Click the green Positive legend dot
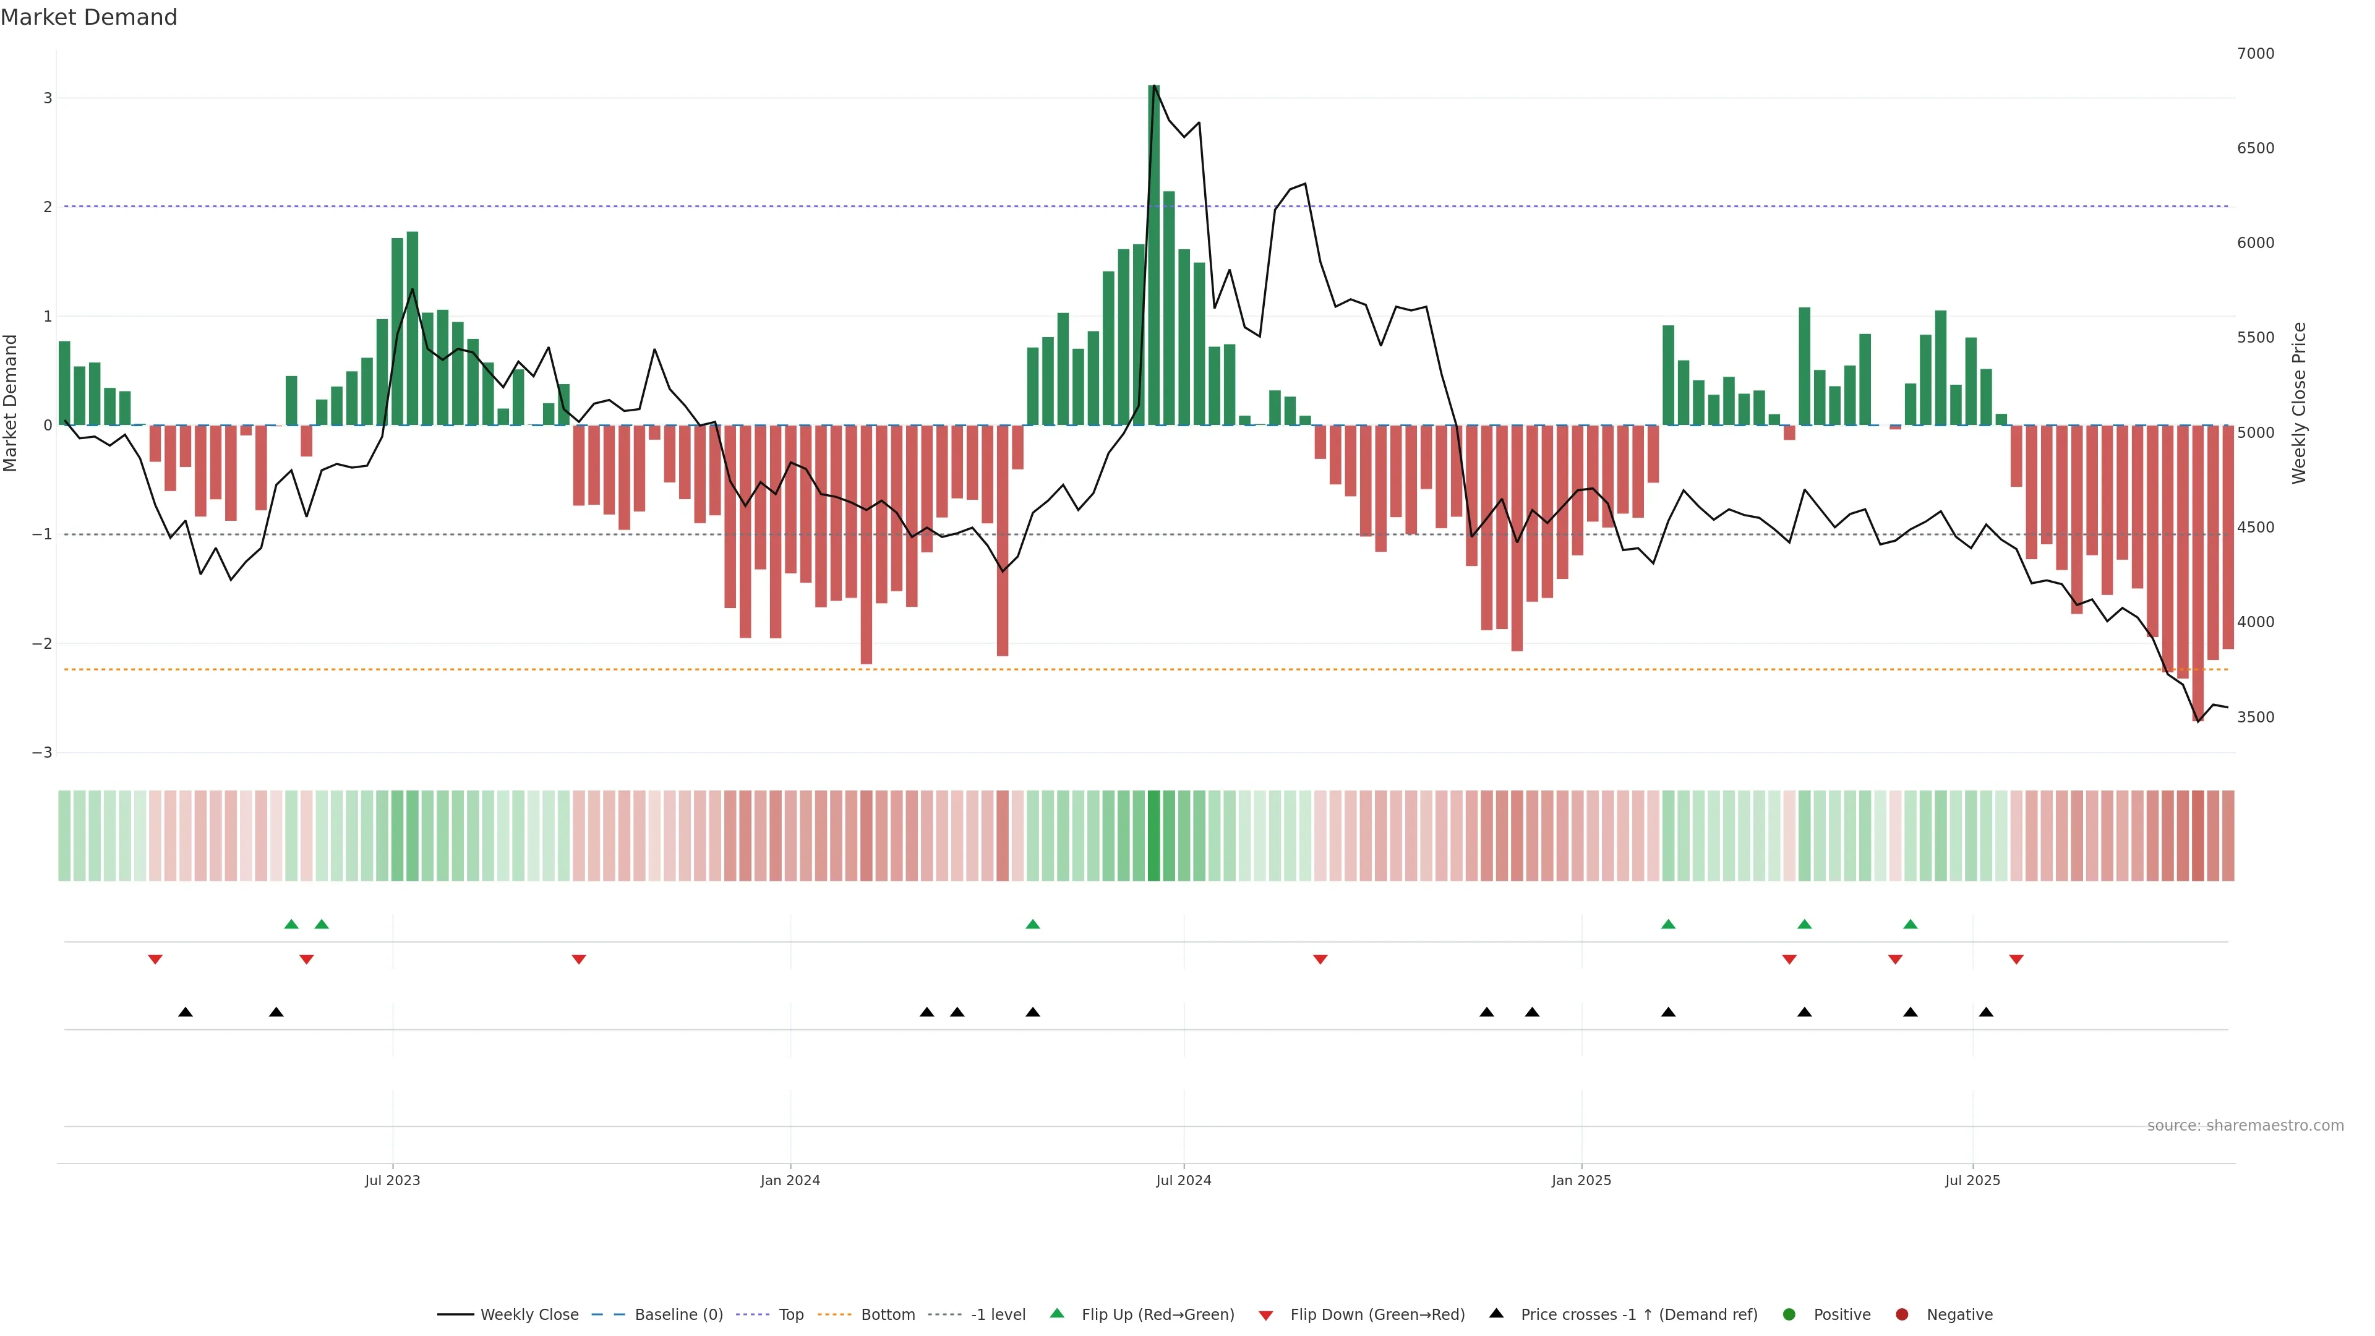This screenshot has height=1336, width=2375. [x=1789, y=1314]
